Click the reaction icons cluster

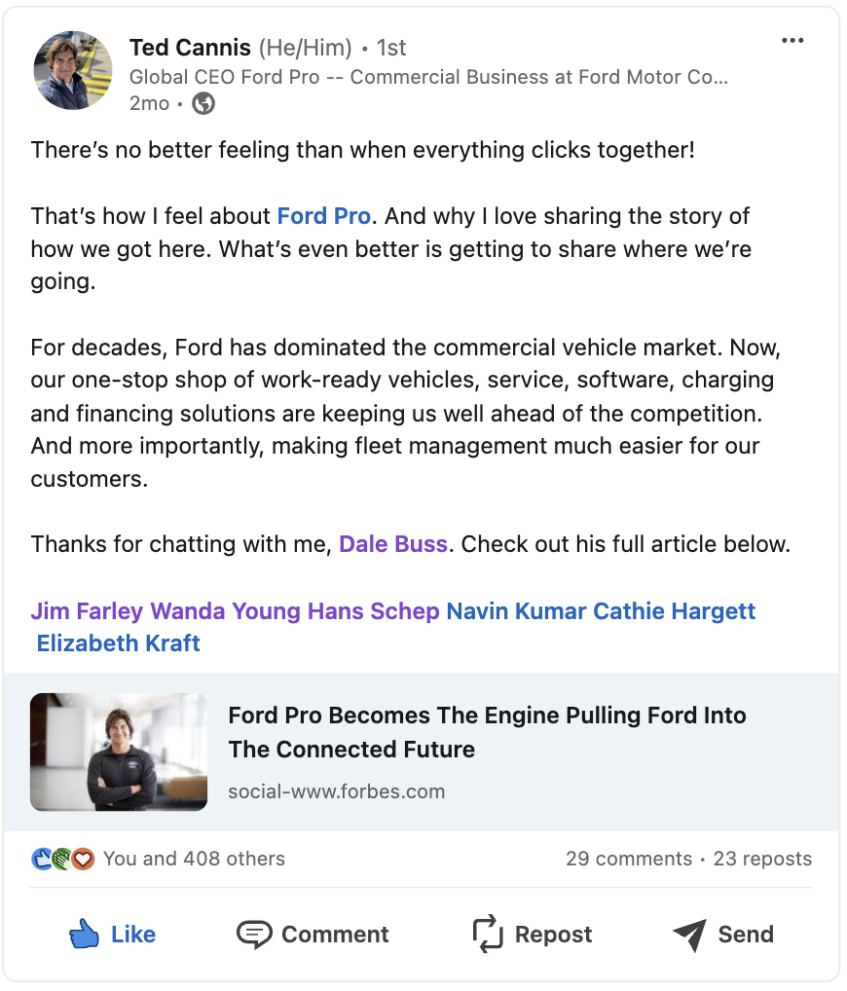click(x=62, y=859)
